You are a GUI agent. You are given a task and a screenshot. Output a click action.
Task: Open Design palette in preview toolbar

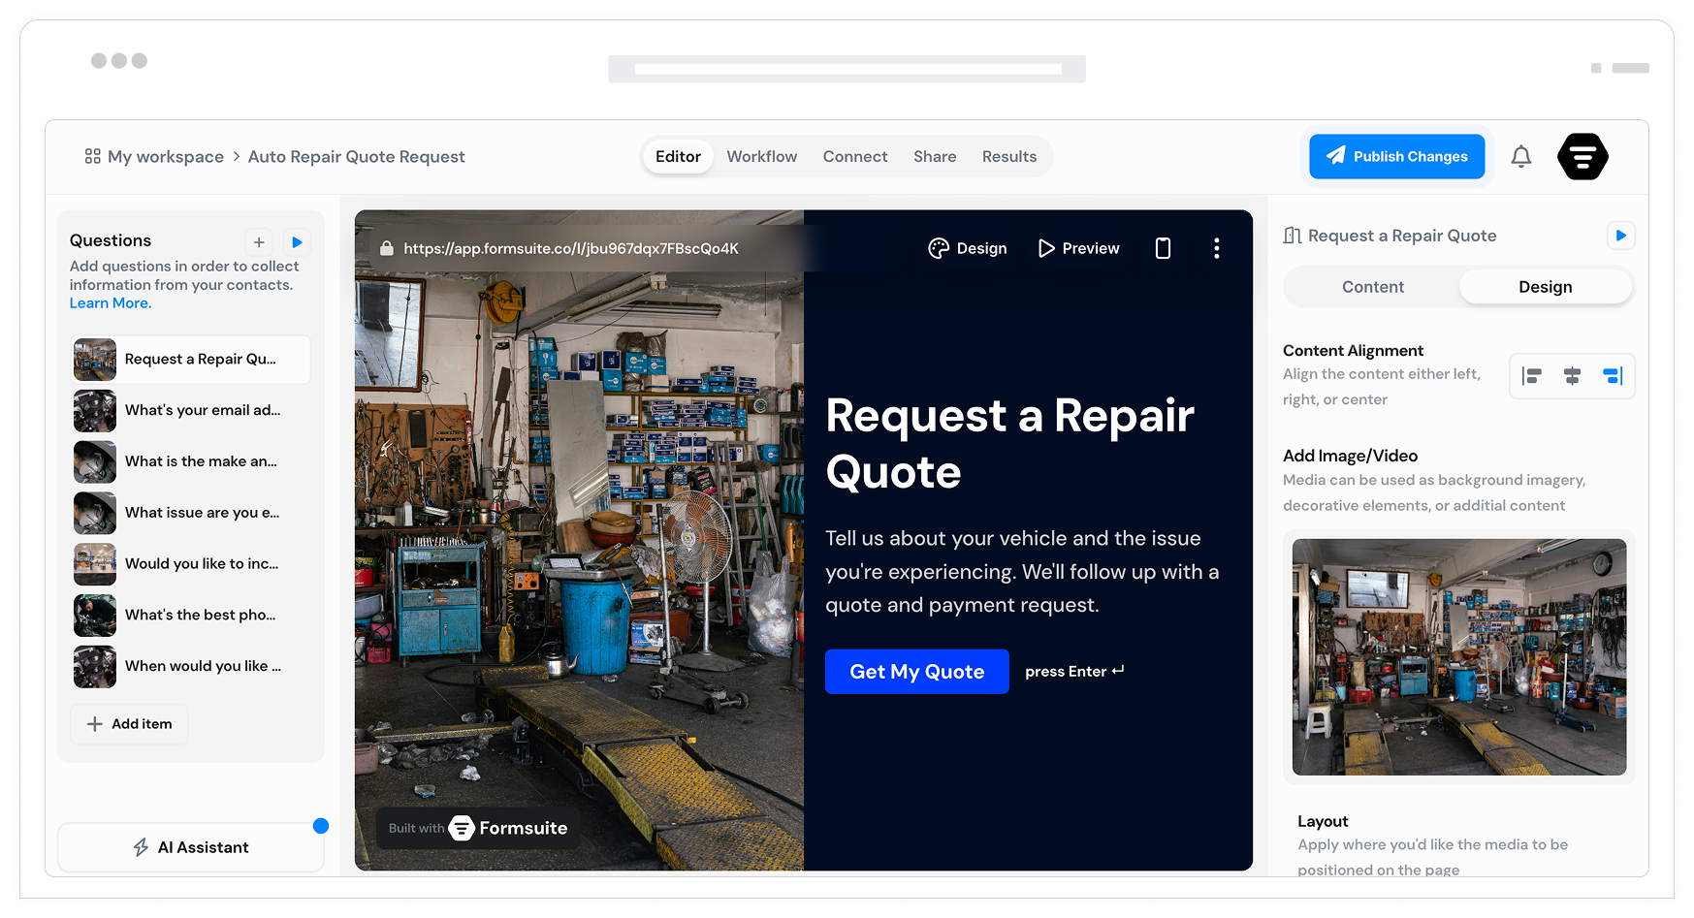click(968, 249)
